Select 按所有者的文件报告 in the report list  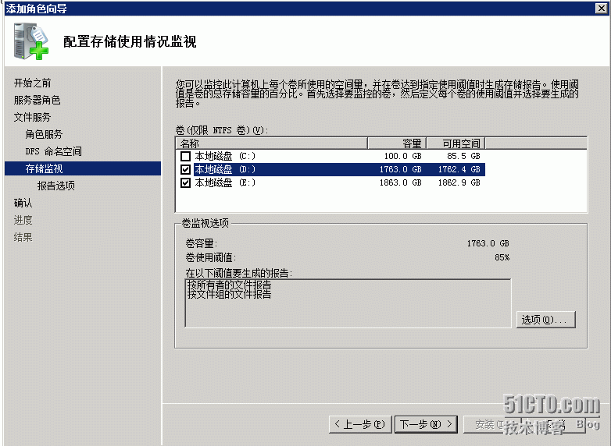coord(229,285)
